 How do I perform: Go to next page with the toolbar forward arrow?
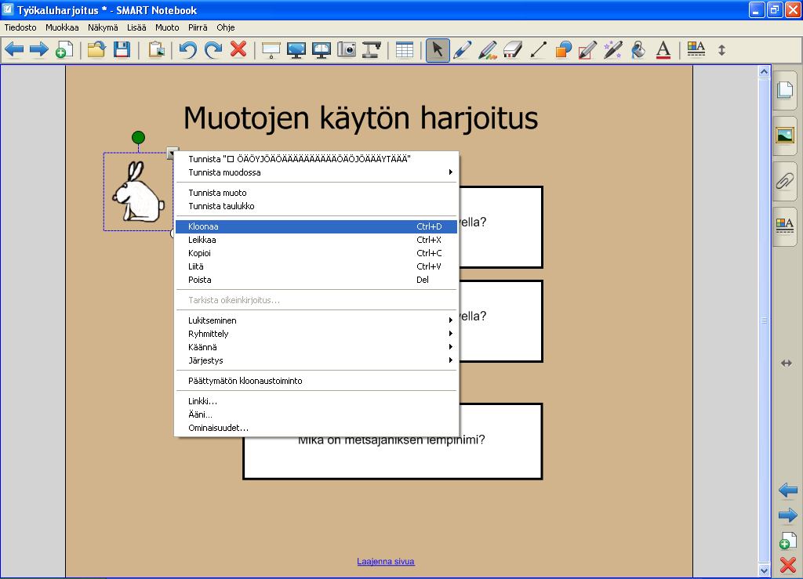39,49
